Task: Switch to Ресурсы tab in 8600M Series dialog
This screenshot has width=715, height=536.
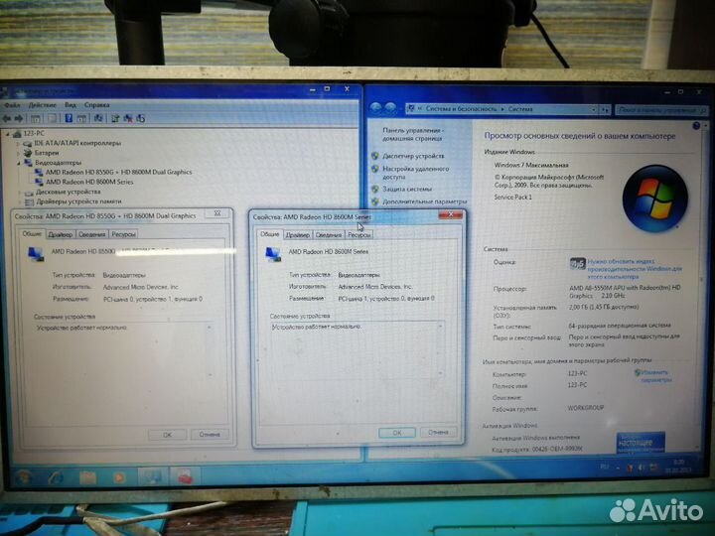Action: coord(358,235)
